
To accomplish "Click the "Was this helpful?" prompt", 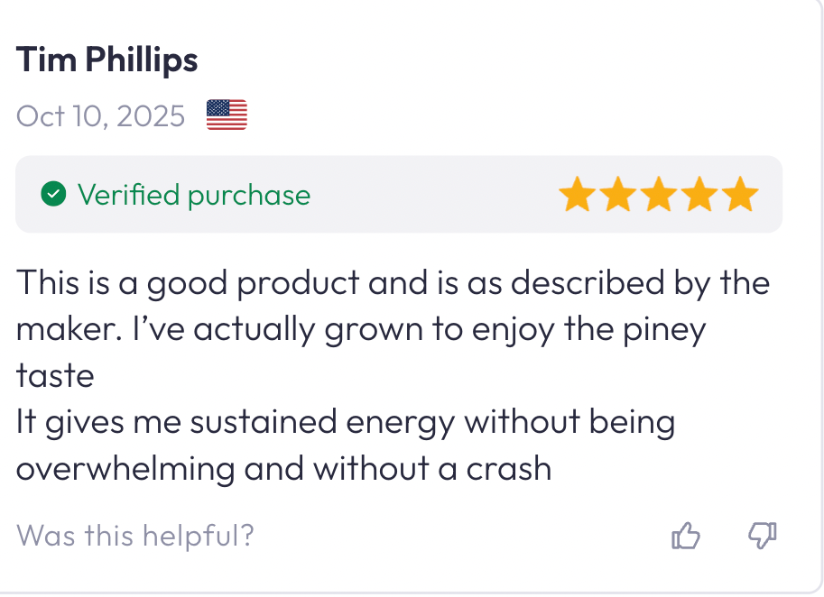I will tap(135, 537).
